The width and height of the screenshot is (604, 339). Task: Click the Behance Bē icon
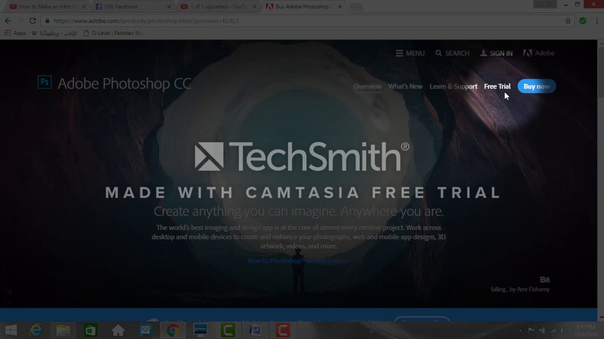pos(545,280)
